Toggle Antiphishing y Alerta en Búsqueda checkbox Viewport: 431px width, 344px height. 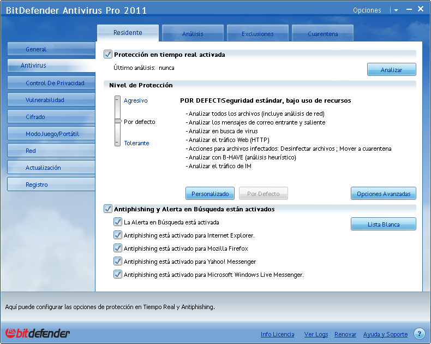[x=107, y=209]
